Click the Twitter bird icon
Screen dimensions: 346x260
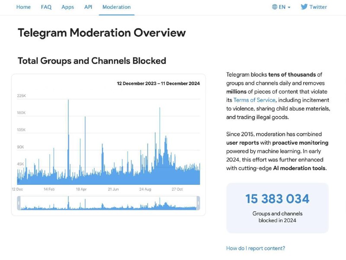(x=304, y=6)
